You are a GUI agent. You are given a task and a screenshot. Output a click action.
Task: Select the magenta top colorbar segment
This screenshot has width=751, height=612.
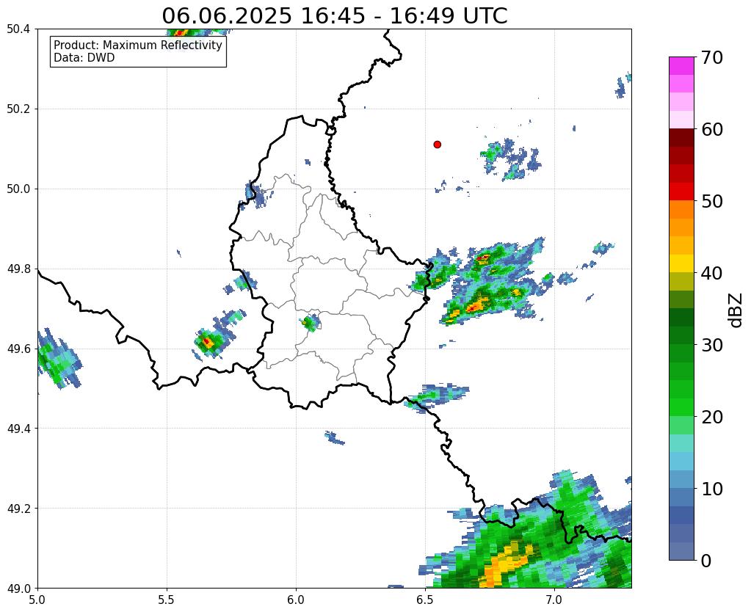click(x=681, y=65)
